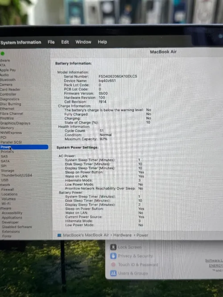Screen dimensions: 223x297
Task: Select SPI in the sidebar
Action: (4, 166)
